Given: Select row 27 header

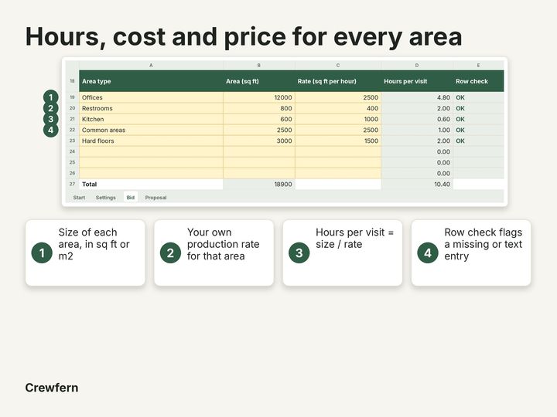Looking at the screenshot, I should coord(72,184).
